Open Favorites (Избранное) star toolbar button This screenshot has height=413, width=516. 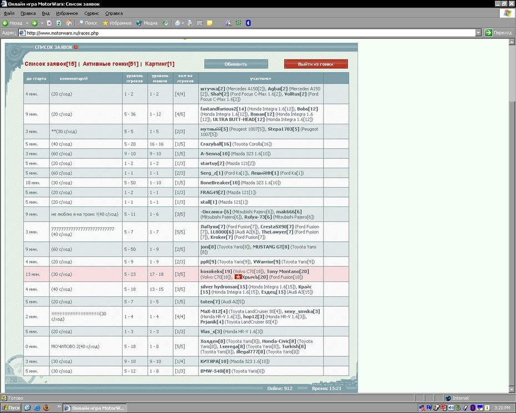tap(117, 23)
